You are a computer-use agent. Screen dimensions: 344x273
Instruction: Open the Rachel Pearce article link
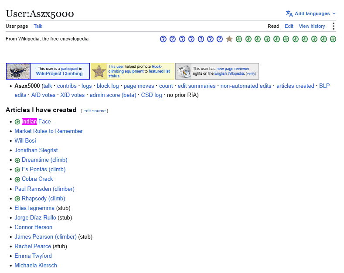tap(33, 246)
